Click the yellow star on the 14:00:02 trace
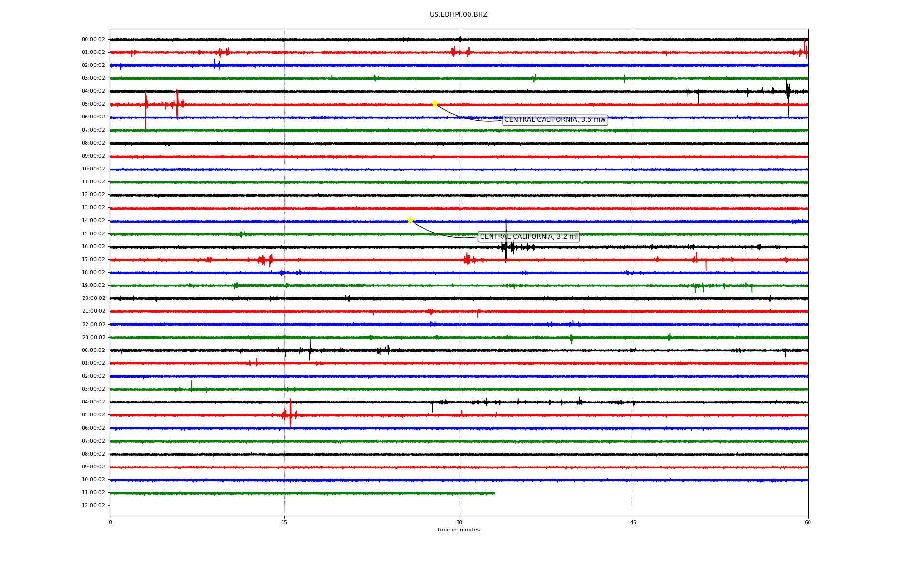The image size is (918, 573). [x=410, y=220]
